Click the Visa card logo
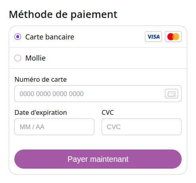This screenshot has width=196, height=183. [x=153, y=37]
